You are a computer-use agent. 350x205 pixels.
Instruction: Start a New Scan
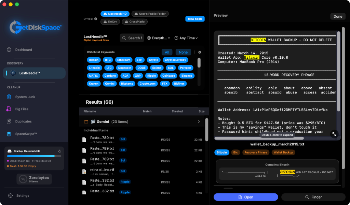195,19
